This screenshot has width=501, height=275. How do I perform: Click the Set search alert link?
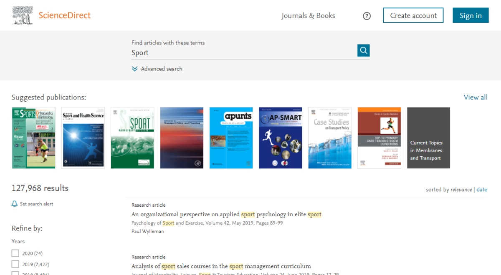(x=36, y=204)
